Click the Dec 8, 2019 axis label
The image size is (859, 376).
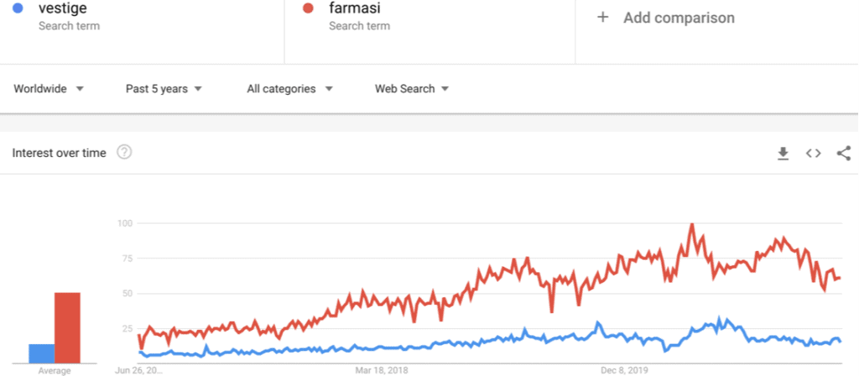point(623,371)
